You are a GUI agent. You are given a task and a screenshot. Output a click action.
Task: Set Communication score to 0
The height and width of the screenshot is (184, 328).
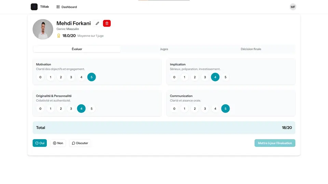click(x=174, y=109)
